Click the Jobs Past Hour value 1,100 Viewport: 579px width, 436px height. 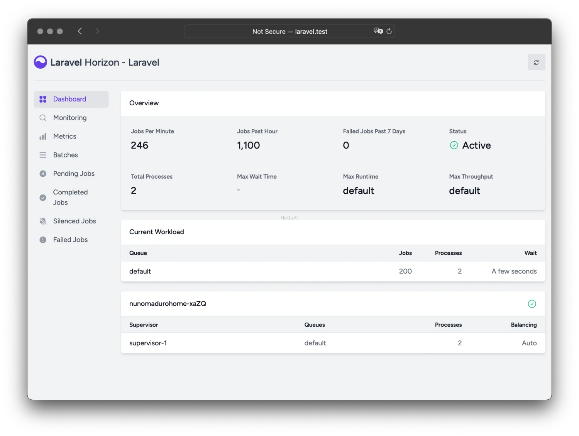[x=249, y=145]
